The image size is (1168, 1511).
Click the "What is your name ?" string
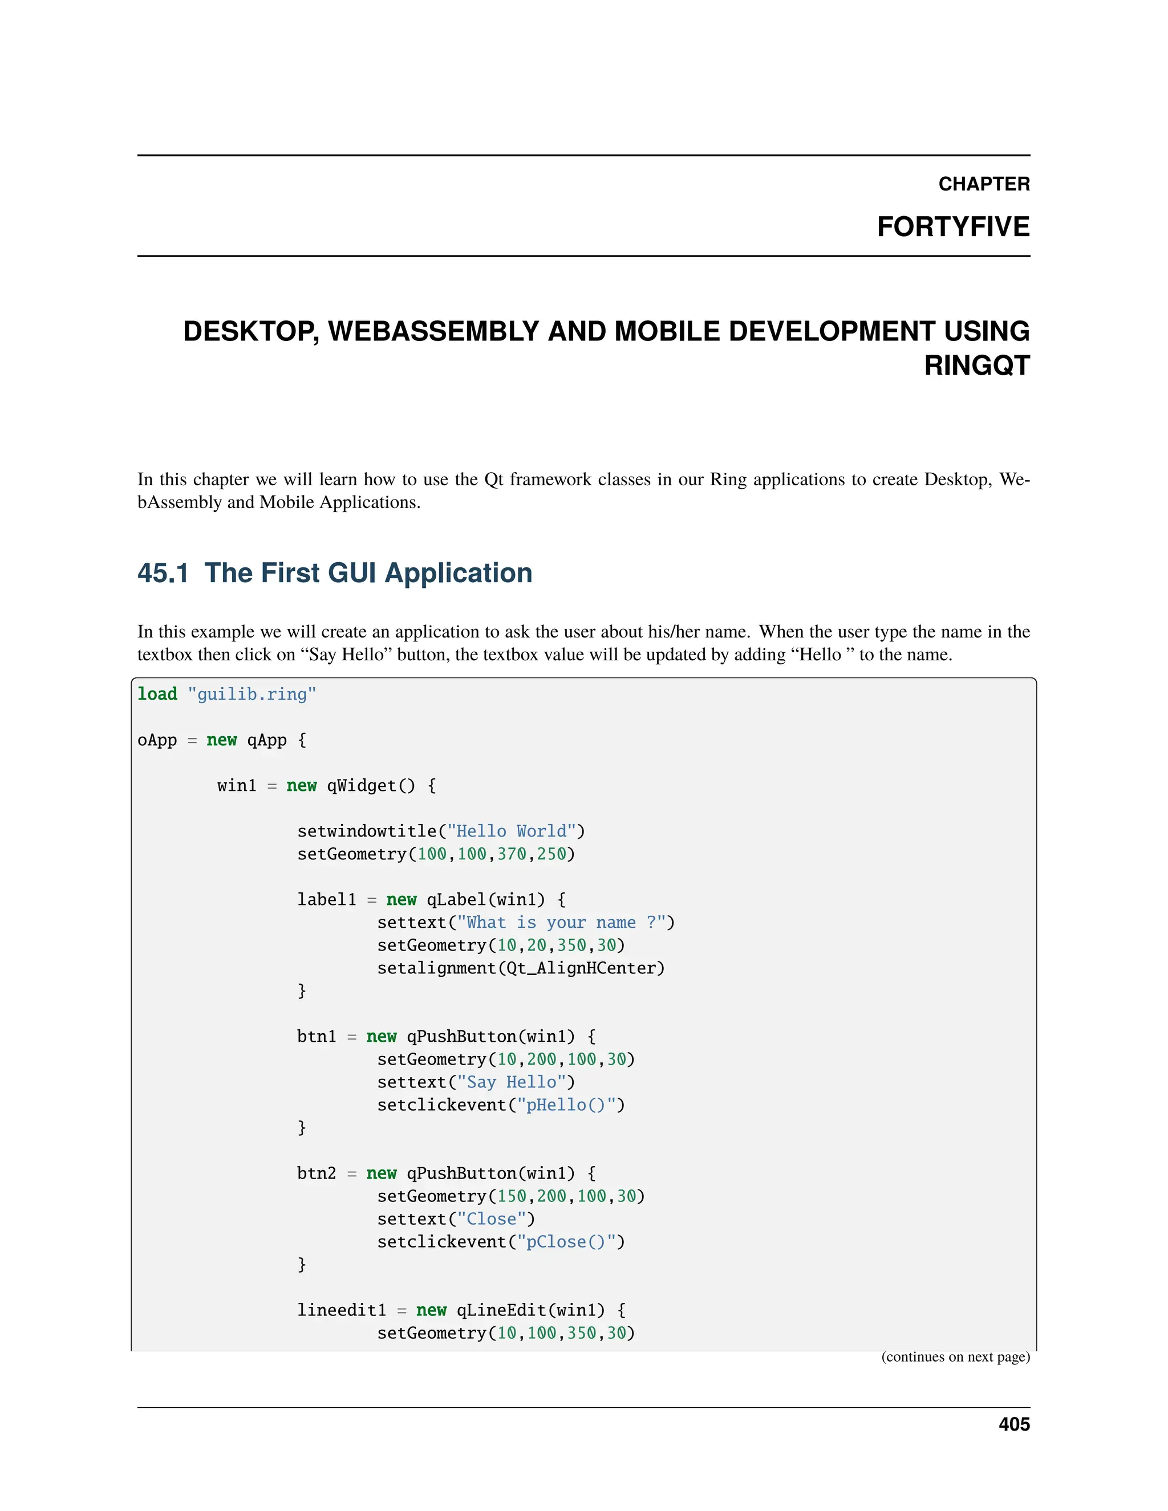coord(561,922)
